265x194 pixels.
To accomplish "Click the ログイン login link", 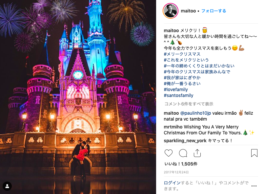I will pyautogui.click(x=172, y=183).
